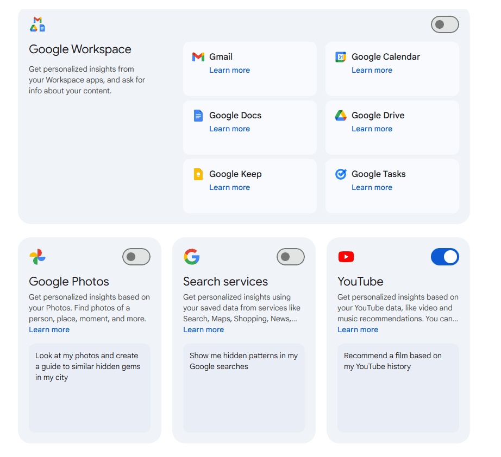The width and height of the screenshot is (501, 457).
Task: Enable the Google Workspace toggle
Action: click(x=444, y=24)
